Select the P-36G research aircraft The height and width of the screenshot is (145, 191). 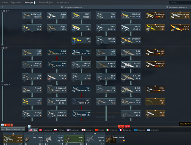57,52
